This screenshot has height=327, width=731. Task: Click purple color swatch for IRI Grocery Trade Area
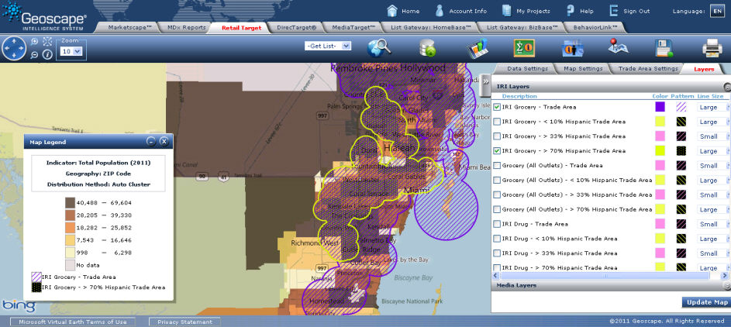660,107
